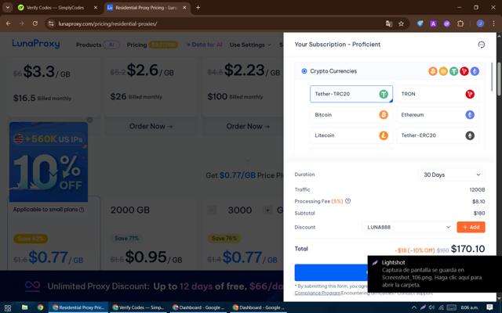Click the 3000 GB quantity field
The height and width of the screenshot is (313, 502).
[x=240, y=210]
